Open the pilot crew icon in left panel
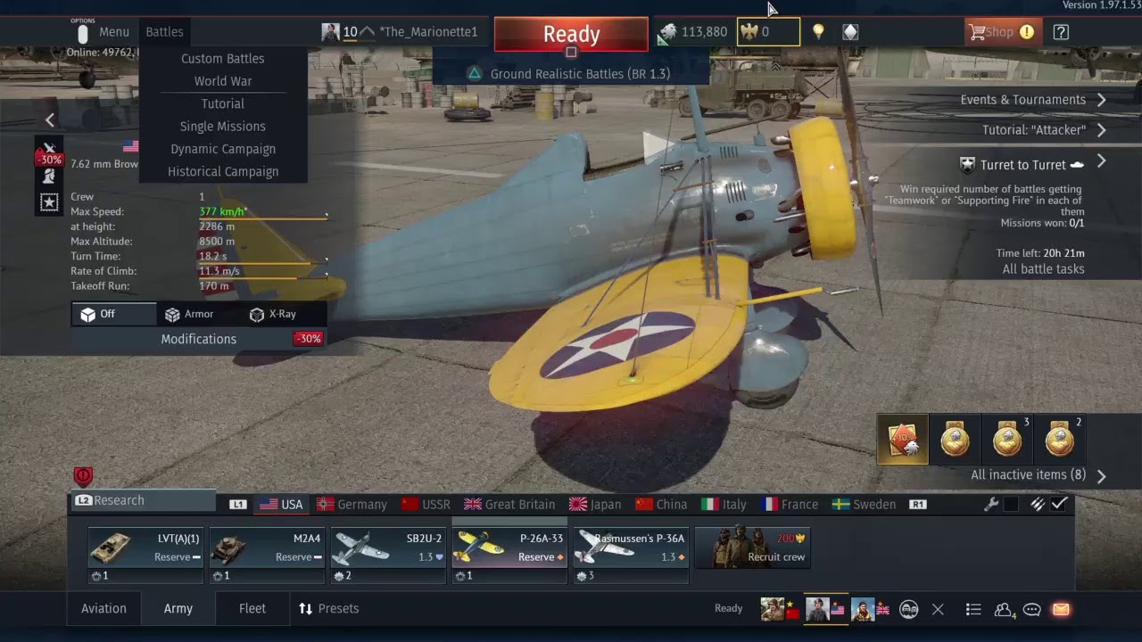Screen dimensions: 1142x642 pos(49,176)
